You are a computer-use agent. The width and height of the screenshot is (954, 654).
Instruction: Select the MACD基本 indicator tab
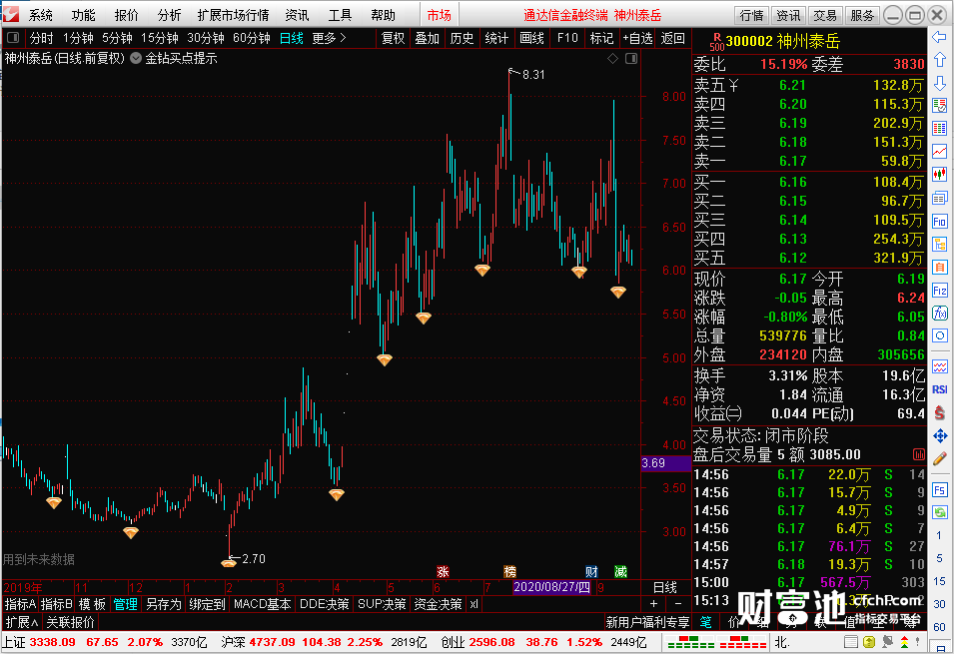(263, 604)
